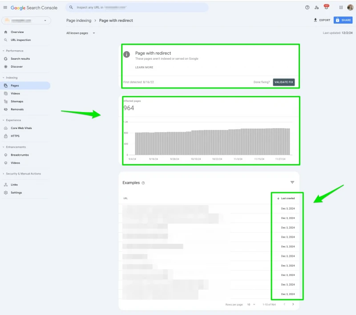
Task: Click the URL column header
Action: (125, 198)
